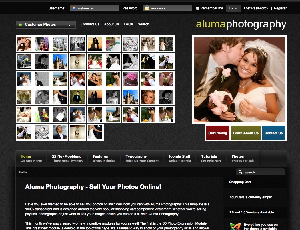Open the FAQs link in top navigation

tap(128, 24)
